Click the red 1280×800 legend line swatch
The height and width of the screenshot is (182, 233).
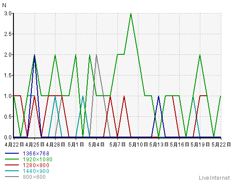12,165
